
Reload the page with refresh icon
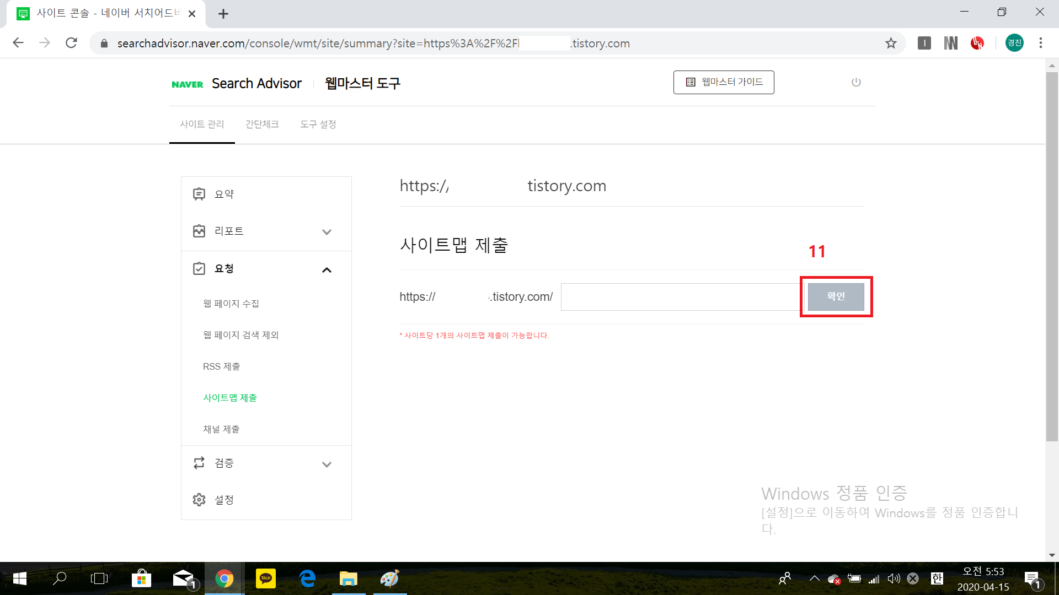tap(71, 43)
